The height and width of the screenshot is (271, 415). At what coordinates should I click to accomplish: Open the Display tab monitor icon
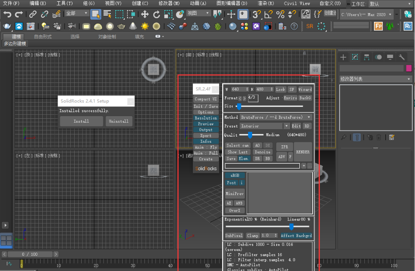(390, 57)
